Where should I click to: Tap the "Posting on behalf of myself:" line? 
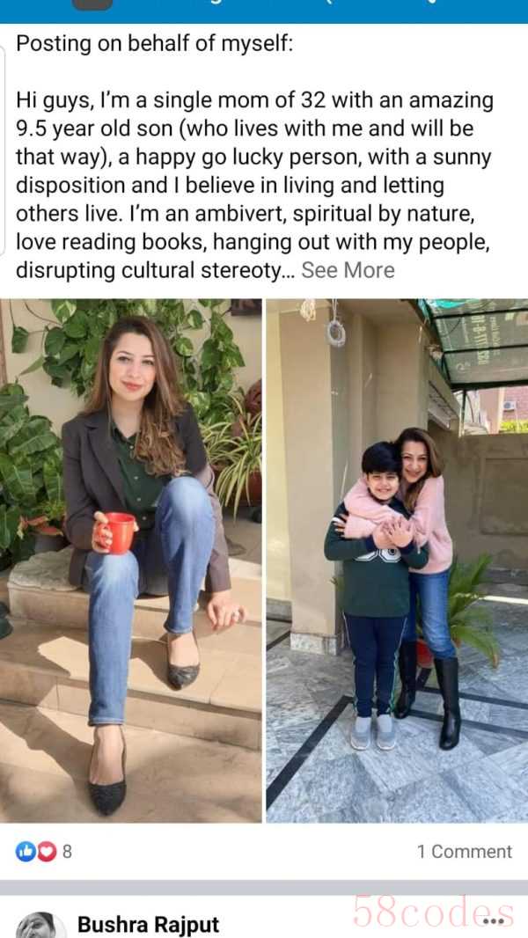click(x=154, y=44)
